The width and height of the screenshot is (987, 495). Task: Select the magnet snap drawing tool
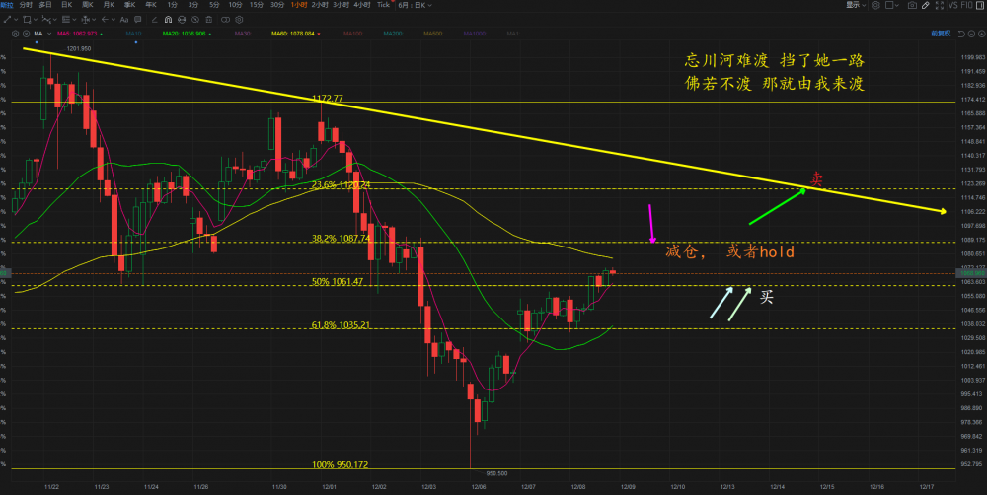[168, 20]
